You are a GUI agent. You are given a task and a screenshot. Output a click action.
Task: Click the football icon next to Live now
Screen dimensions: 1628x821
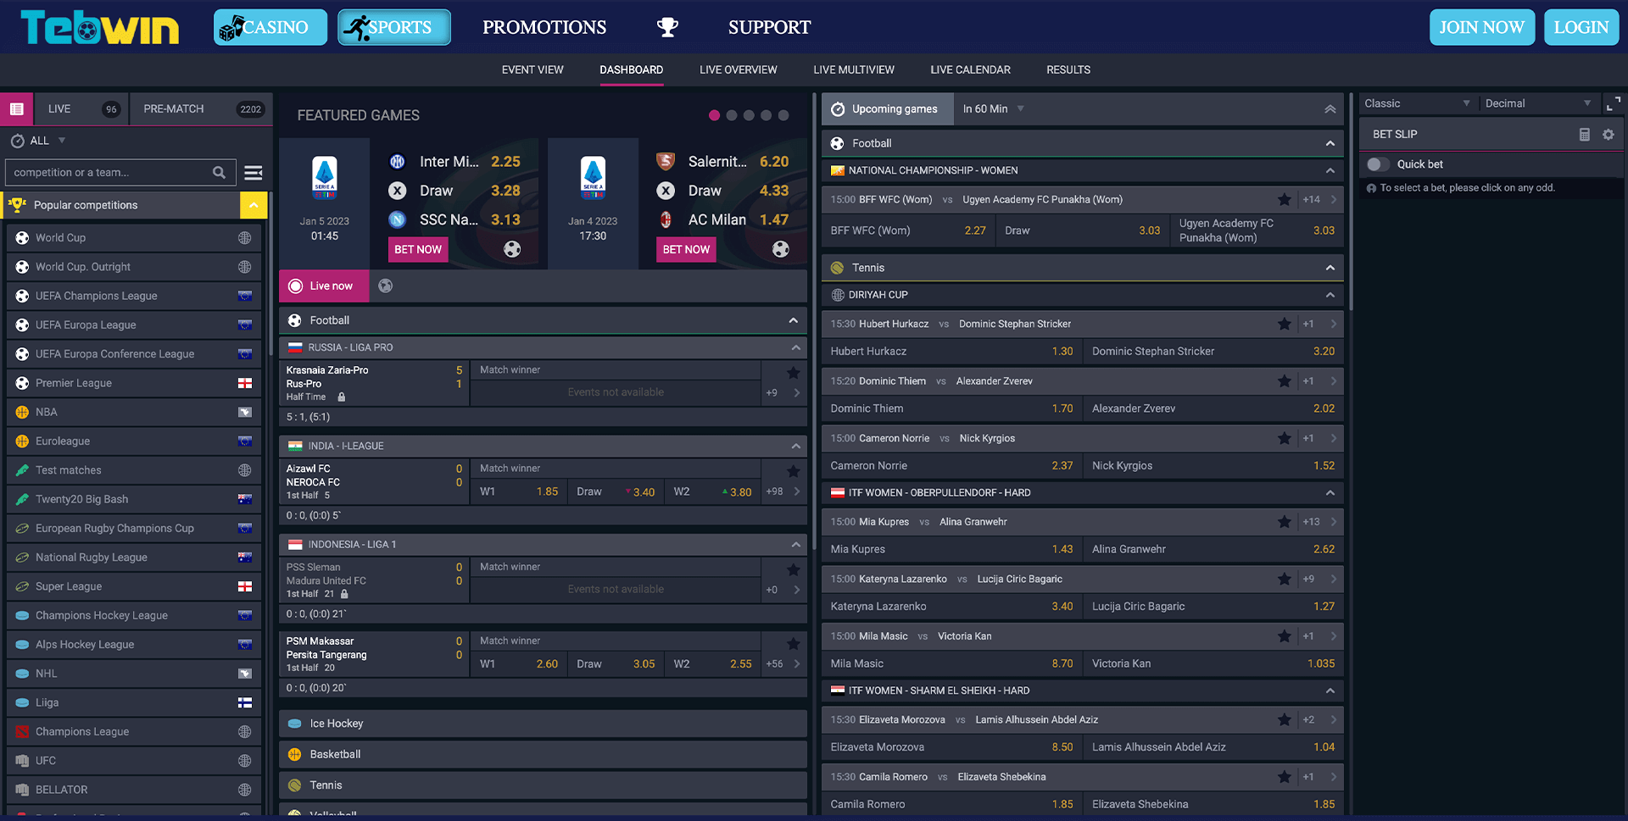[385, 286]
